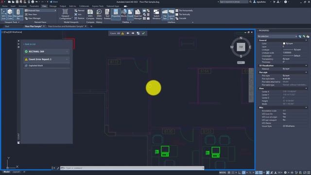Open Sheet Set Manager
311x175 pixels.
(138, 14)
